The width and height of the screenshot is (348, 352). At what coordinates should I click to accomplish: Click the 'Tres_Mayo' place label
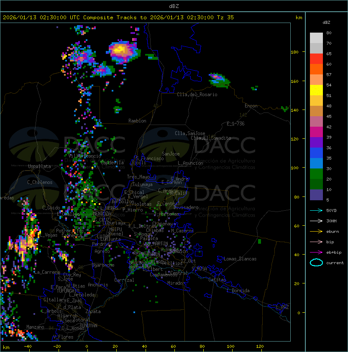click(138, 177)
